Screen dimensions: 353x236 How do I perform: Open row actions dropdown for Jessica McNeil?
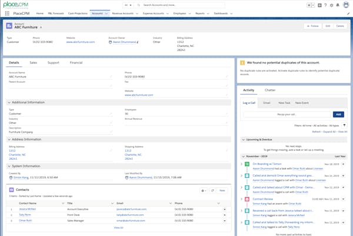tap(224, 208)
